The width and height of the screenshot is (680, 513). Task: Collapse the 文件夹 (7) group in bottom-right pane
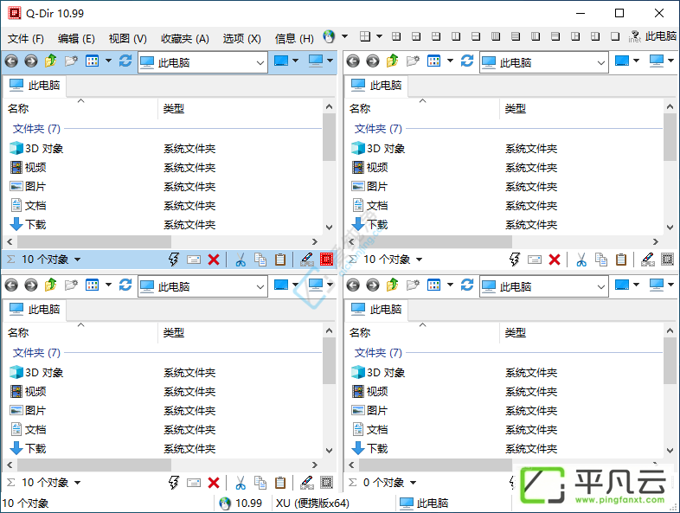click(x=378, y=353)
